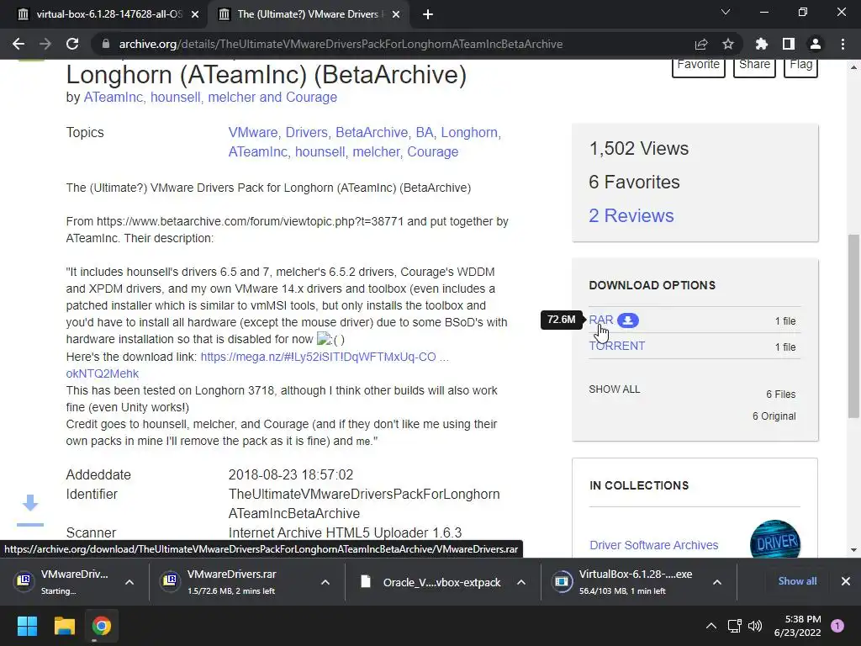
Task: Open the clock showing 5:38 PM
Action: [x=797, y=626]
